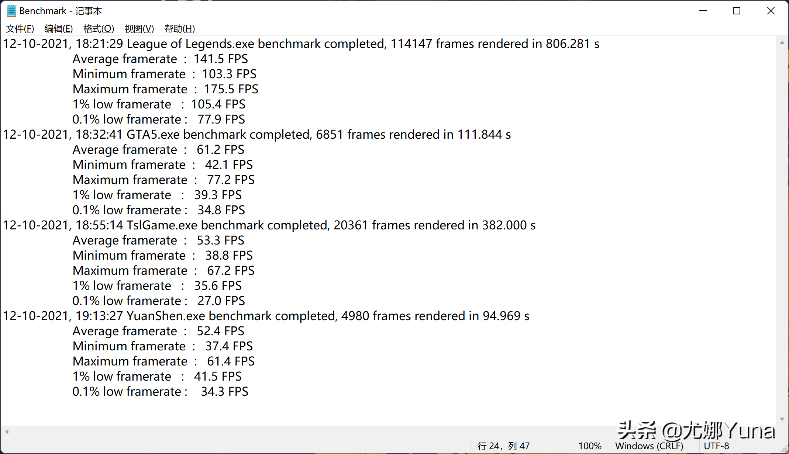
Task: Click the horizontal scrollbar left arrow
Action: point(7,431)
